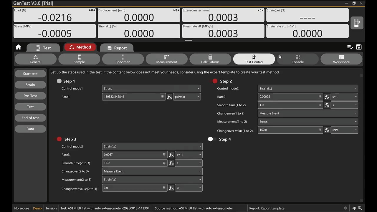Screen dimensions: 377x212
Task: Open the psi/min unit dropdown for Rate1
Action: 187,97
